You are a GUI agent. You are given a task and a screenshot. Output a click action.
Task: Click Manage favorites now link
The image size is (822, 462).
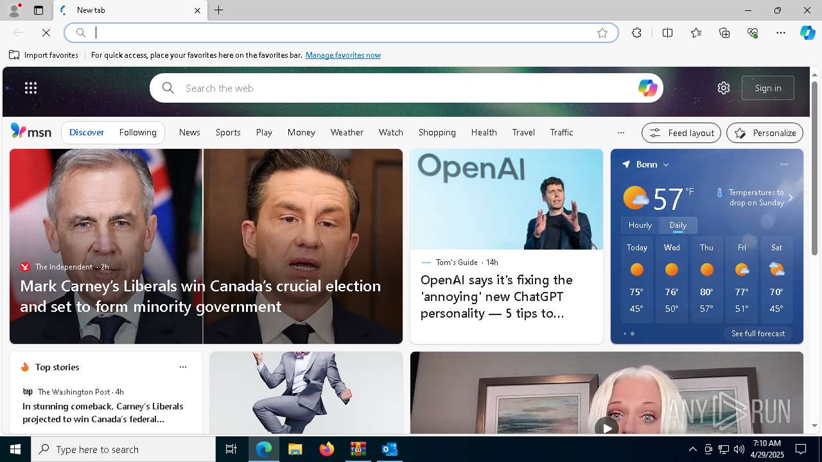343,55
